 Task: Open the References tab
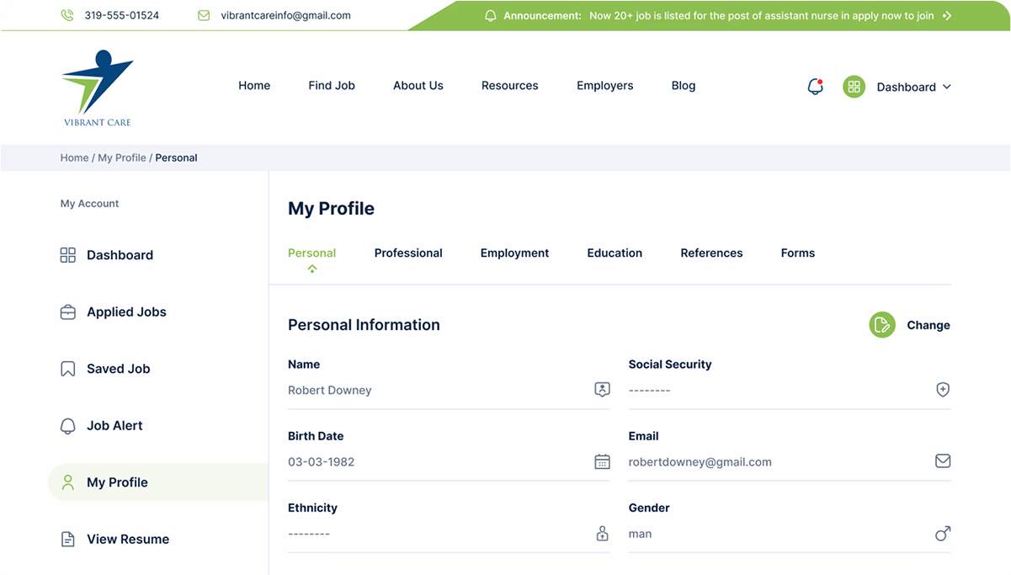pyautogui.click(x=711, y=253)
